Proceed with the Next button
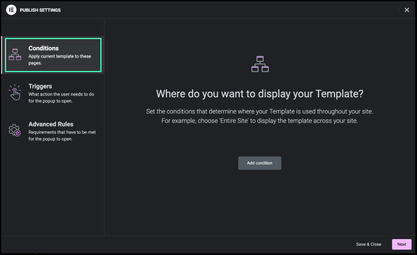The width and height of the screenshot is (417, 255). click(x=401, y=244)
